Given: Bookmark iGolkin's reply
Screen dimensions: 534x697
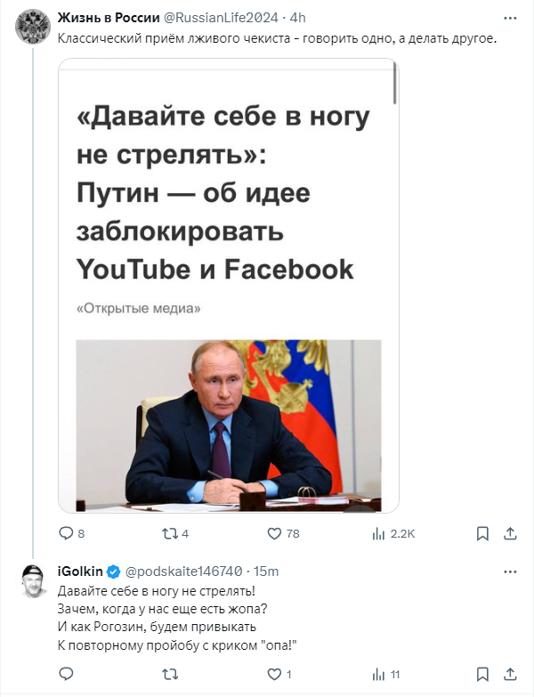Looking at the screenshot, I should (x=482, y=675).
